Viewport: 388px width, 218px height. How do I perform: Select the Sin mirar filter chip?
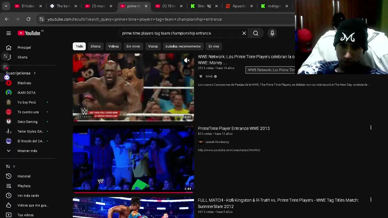pyautogui.click(x=133, y=46)
